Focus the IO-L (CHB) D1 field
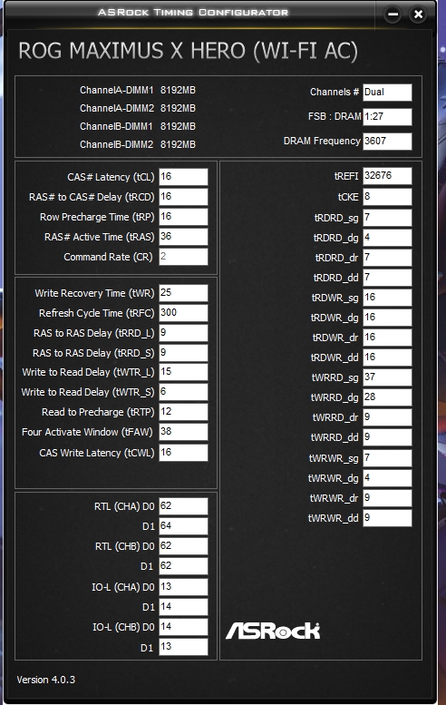Screen dimensions: 446x705 click(x=183, y=647)
